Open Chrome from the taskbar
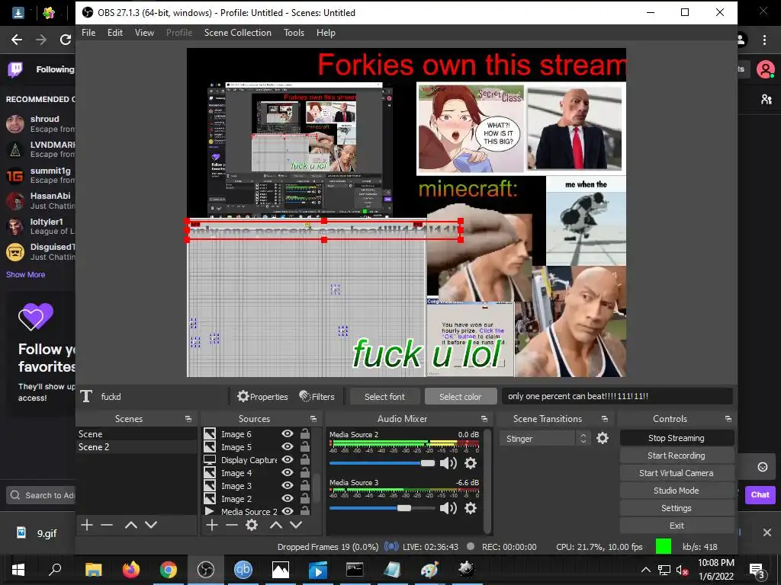Screen dimensions: 781x585 point(169,570)
